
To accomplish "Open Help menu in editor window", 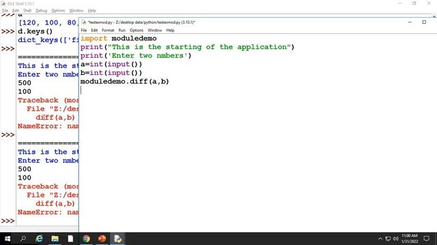I will click(x=170, y=30).
